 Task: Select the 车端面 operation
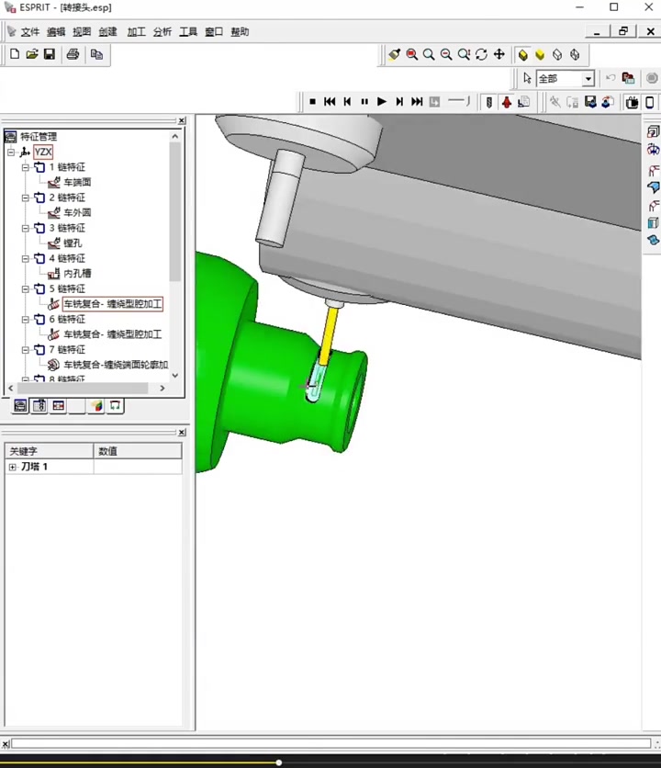pyautogui.click(x=77, y=182)
